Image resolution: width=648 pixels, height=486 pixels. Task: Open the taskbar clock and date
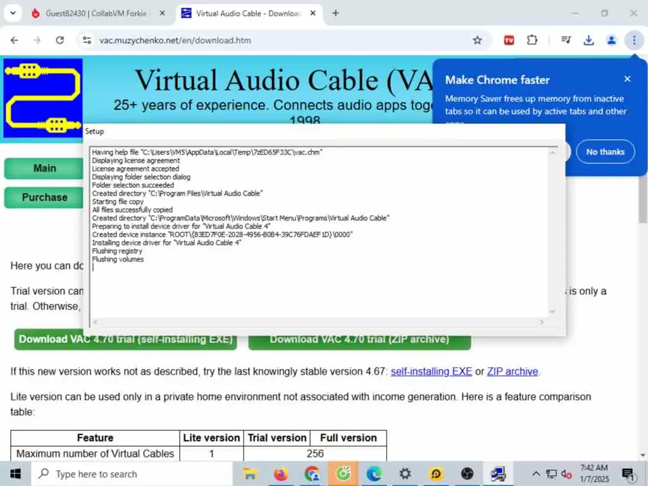(x=594, y=473)
